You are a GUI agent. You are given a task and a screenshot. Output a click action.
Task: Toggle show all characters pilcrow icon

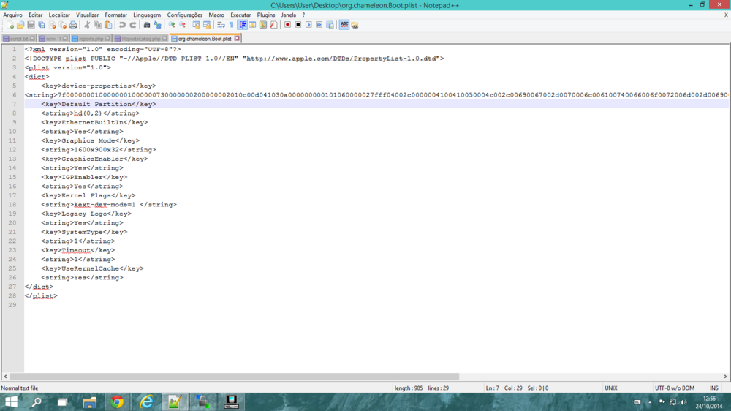pyautogui.click(x=231, y=25)
